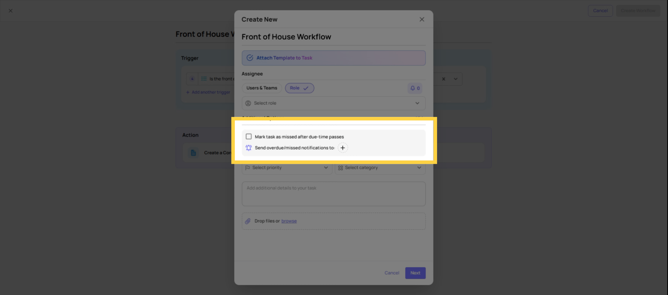Click the browse files link

pyautogui.click(x=289, y=221)
